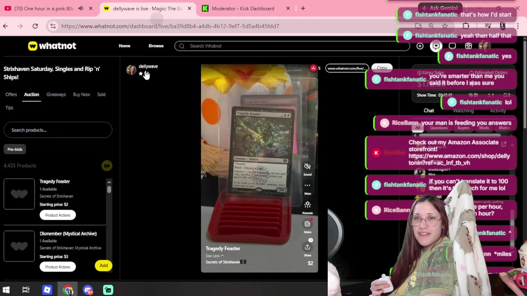Click the Search products field
Image resolution: width=527 pixels, height=296 pixels.
[58, 130]
